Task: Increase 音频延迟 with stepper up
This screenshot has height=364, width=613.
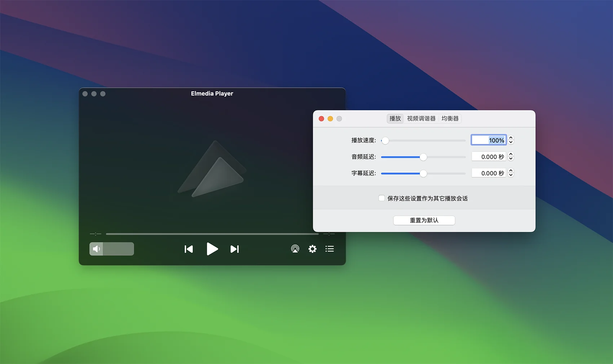Action: tap(511, 154)
